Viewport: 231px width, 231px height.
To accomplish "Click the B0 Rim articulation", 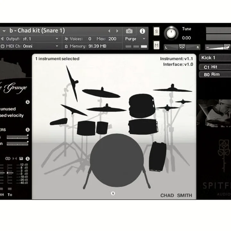I will (x=215, y=74).
